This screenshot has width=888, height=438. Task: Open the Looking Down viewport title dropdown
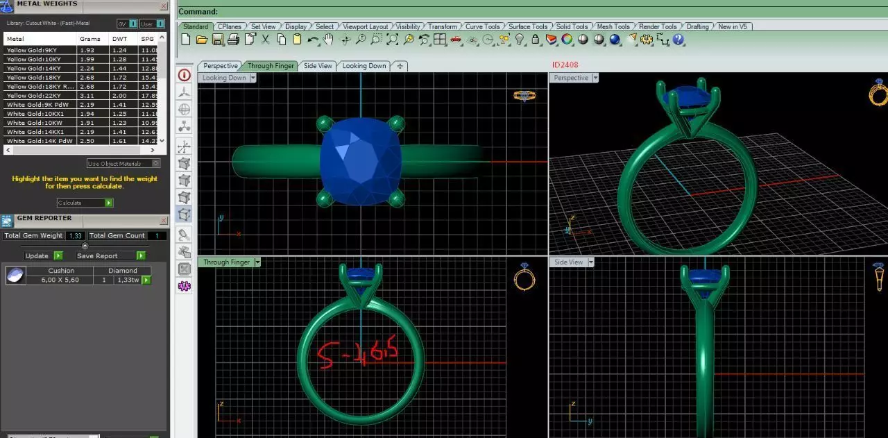pos(253,78)
